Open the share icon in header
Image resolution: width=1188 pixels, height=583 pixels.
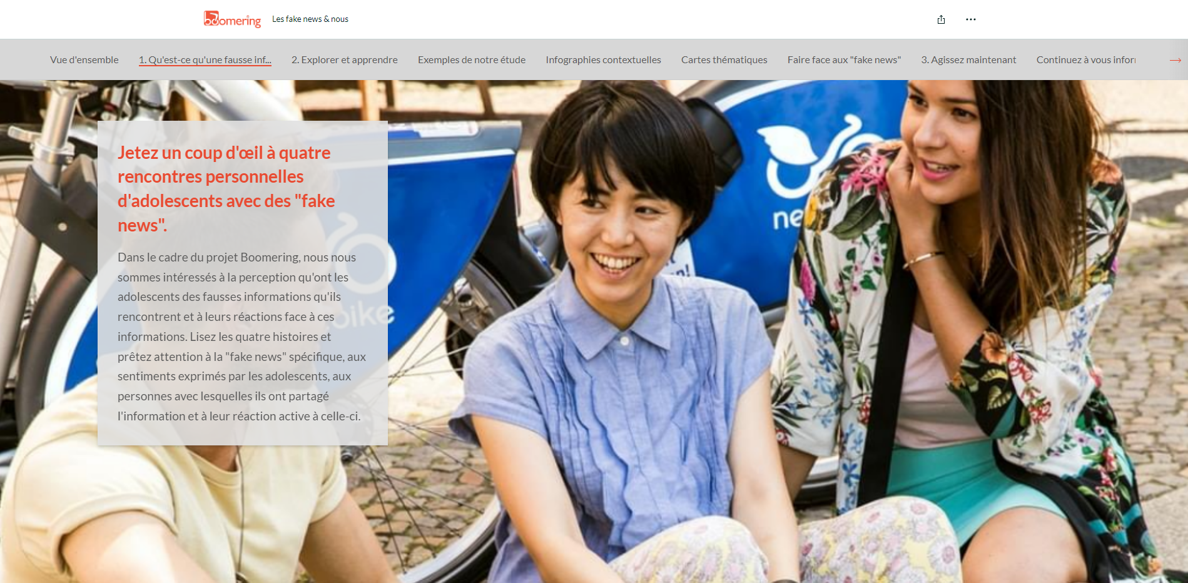[x=941, y=19]
